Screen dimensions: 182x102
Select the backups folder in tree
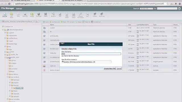16,80
